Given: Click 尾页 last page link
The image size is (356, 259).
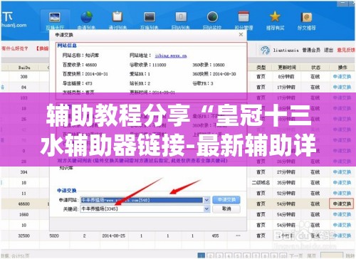Looking at the screenshot, I should point(311,255).
